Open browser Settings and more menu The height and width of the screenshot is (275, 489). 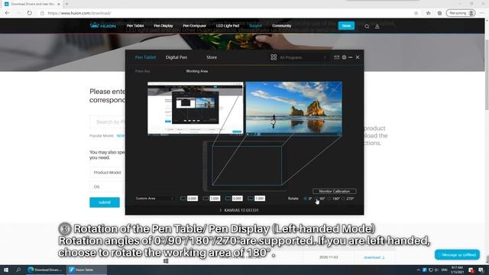(x=482, y=13)
